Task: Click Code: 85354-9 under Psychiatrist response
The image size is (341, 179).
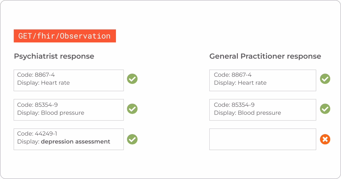Action: [x=38, y=105]
